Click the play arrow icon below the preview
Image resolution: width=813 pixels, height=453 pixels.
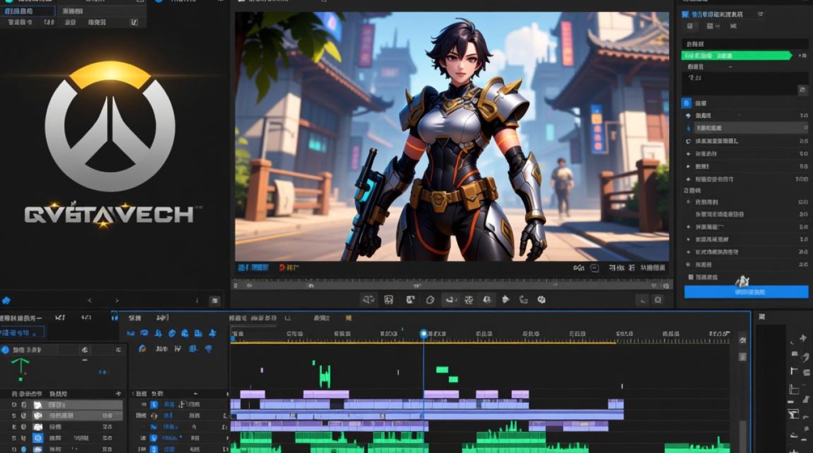click(506, 299)
